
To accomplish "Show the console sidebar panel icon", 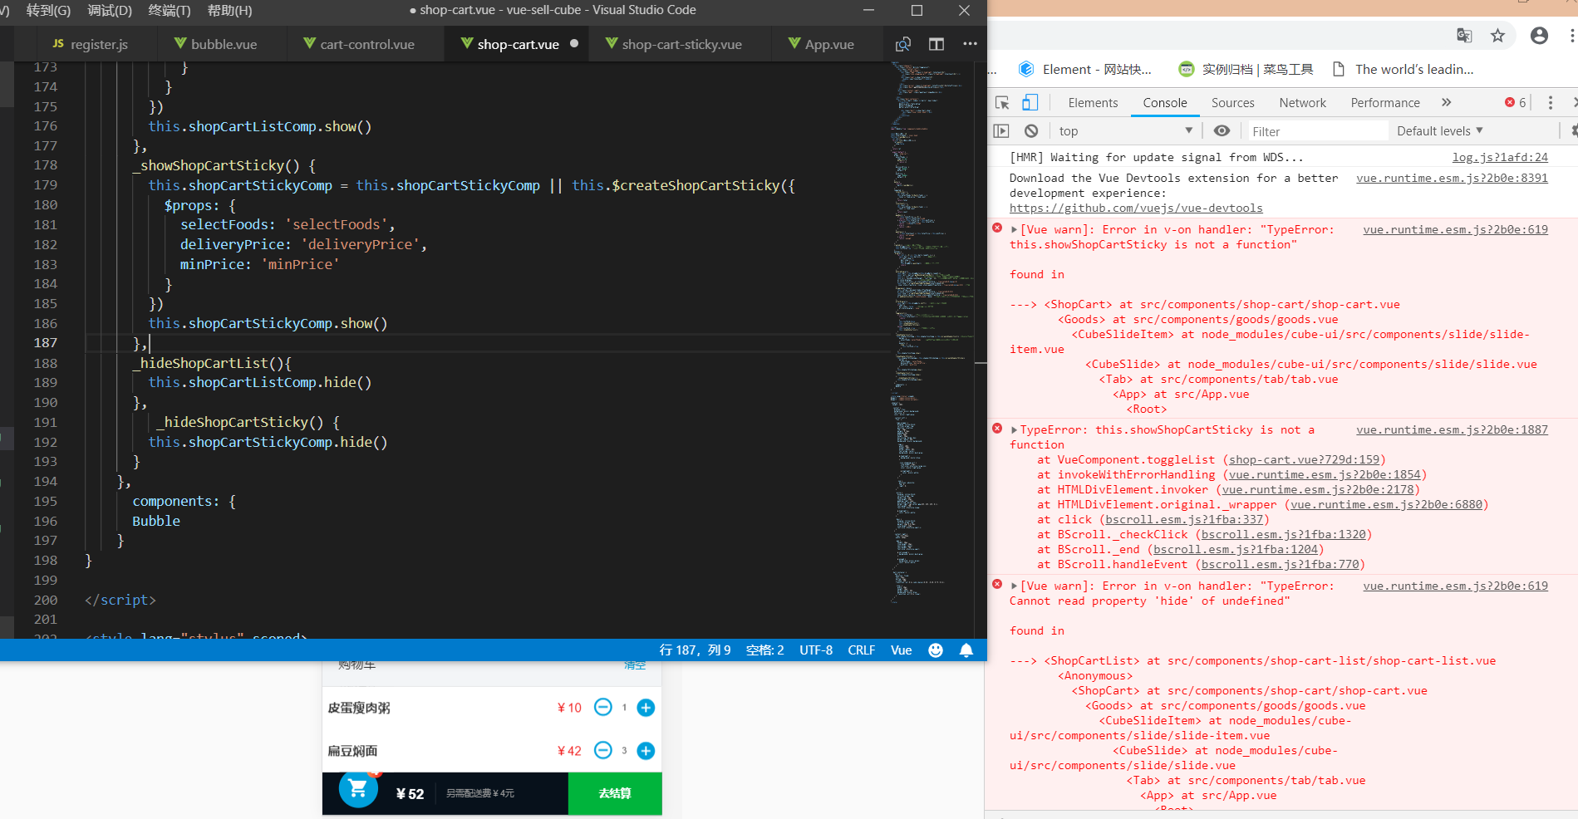I will tap(1001, 131).
